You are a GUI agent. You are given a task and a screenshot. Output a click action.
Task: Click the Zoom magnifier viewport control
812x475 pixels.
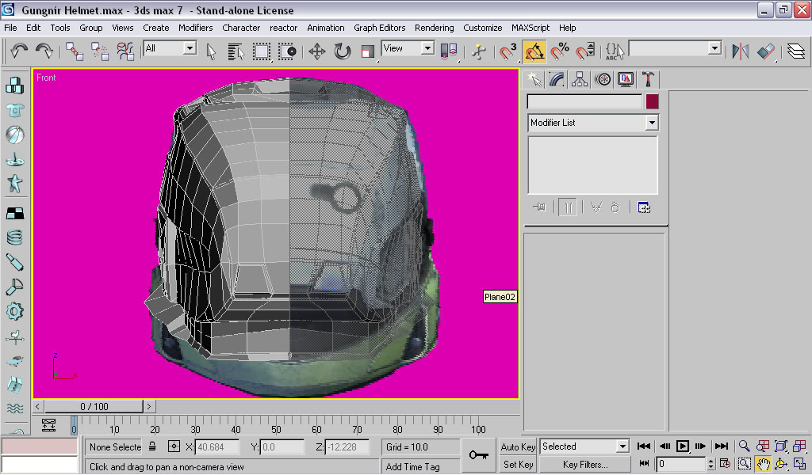click(744, 446)
